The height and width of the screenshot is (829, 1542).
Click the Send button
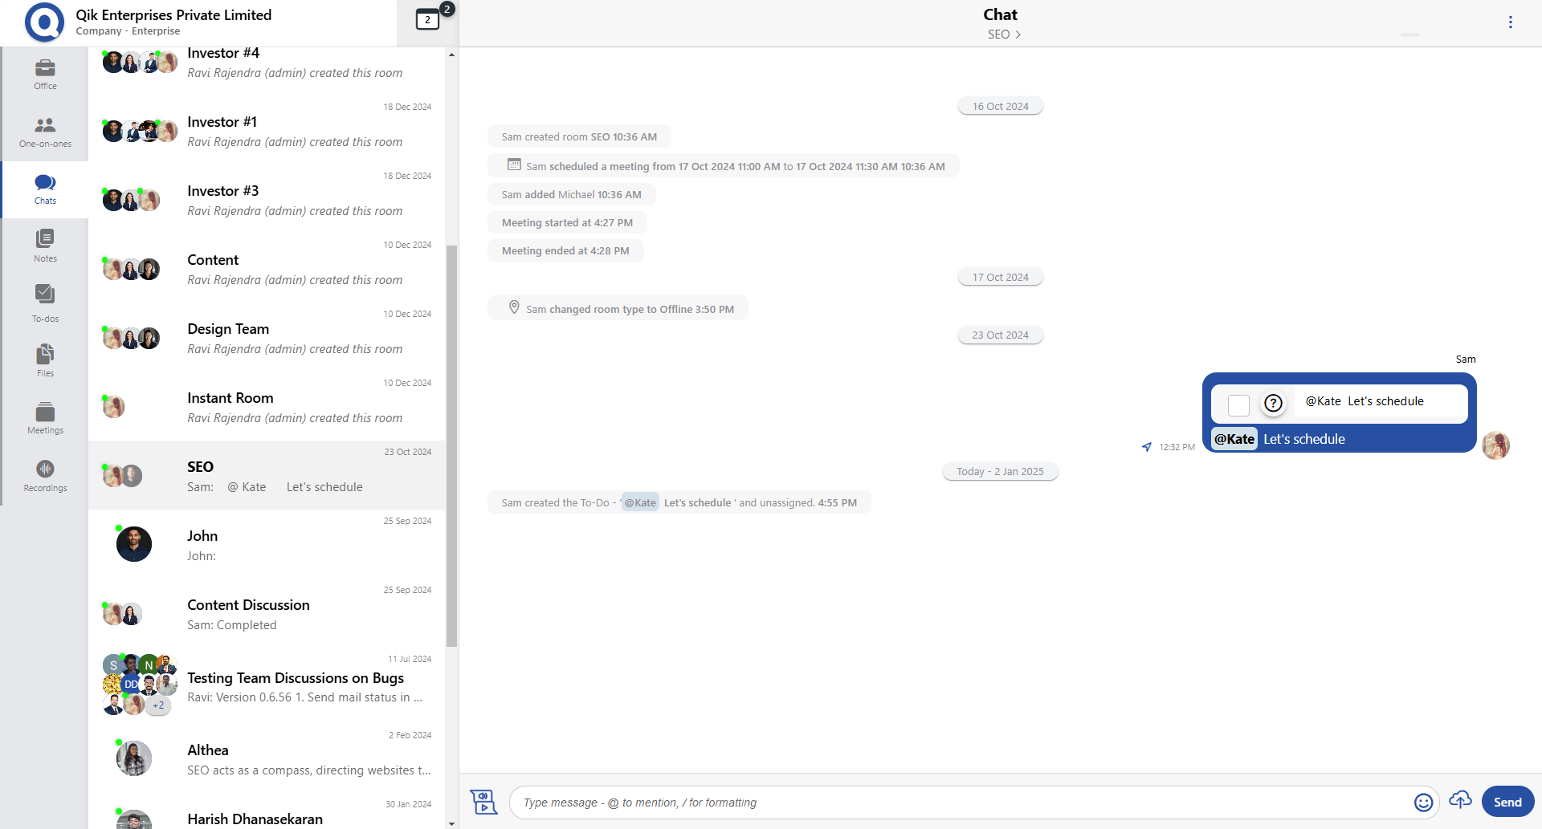[1507, 801]
